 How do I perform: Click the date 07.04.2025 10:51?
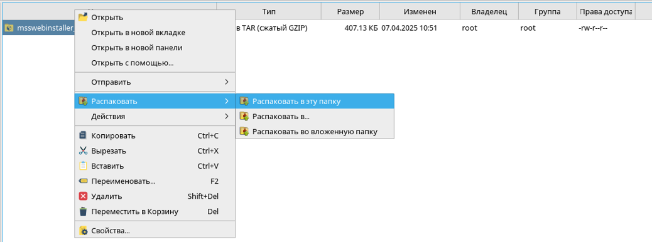(409, 28)
